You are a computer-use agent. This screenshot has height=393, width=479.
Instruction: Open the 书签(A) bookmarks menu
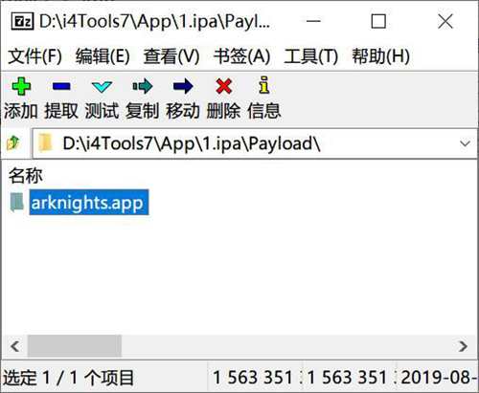click(242, 56)
